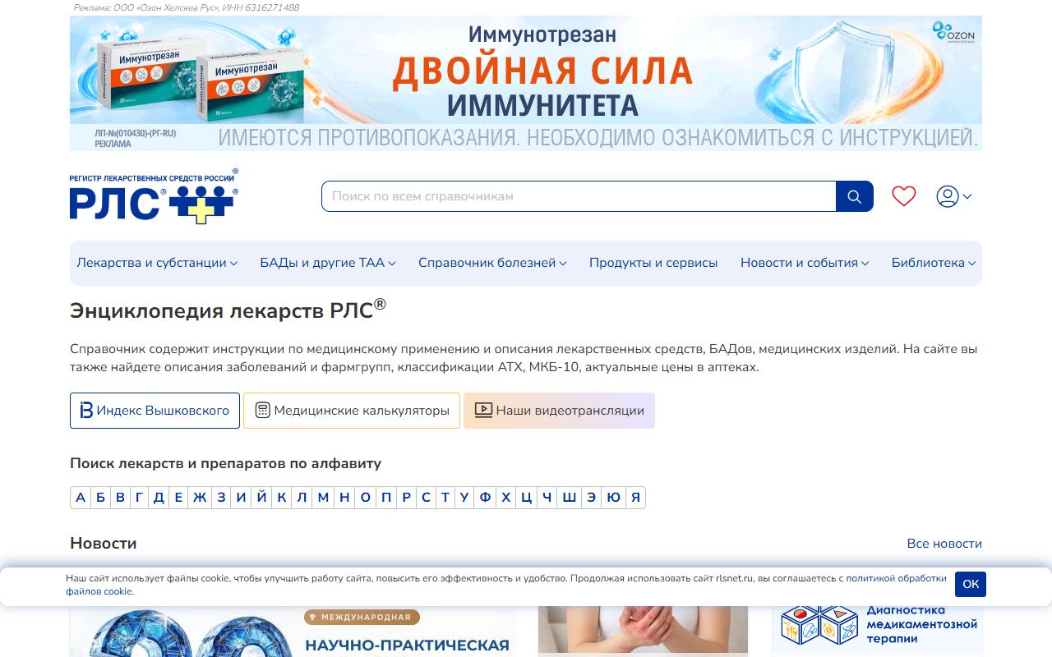
Task: Focus the Поиск по всем справочникам field
Action: coord(579,196)
